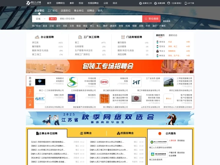This screenshot has height=165, width=220.
Task: Switch to the 最新动态 tab
Action: [x=173, y=35]
